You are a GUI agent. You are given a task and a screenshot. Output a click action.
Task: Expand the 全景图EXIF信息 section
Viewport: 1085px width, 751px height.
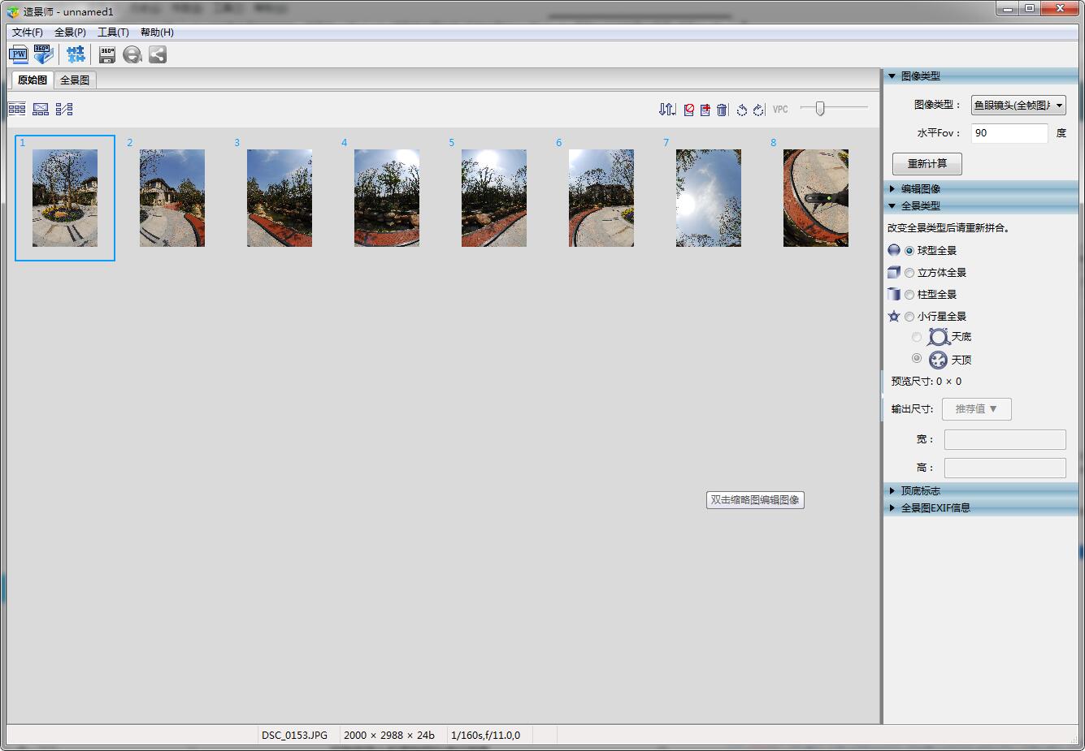pyautogui.click(x=935, y=507)
